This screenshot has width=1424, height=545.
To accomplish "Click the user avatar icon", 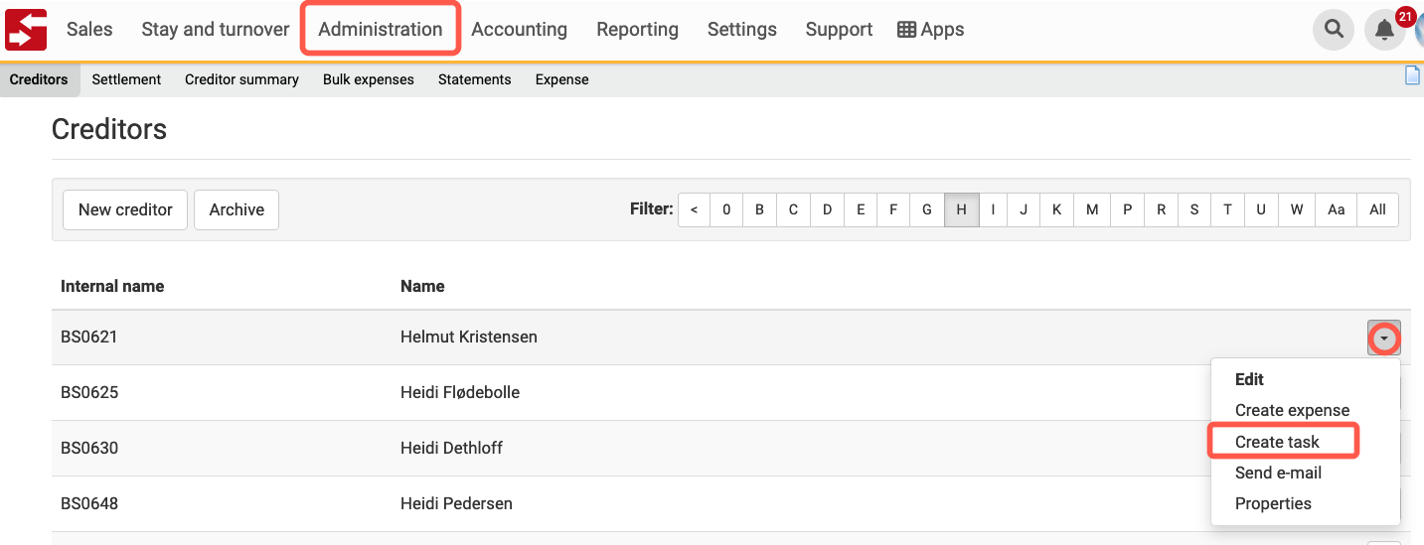I will 1419,30.
